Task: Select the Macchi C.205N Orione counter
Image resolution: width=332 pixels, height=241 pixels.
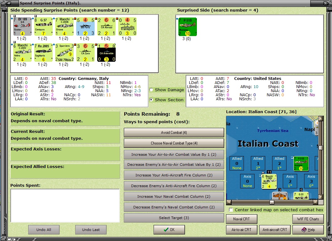Action: [64, 26]
